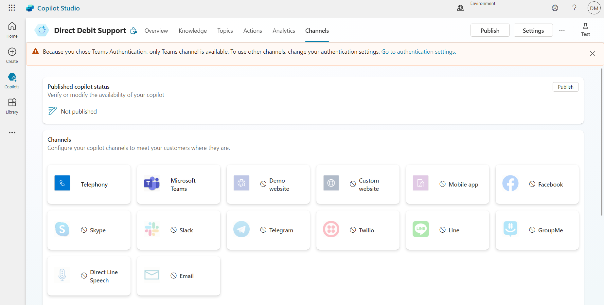
Task: Switch to the Analytics tab
Action: [283, 30]
